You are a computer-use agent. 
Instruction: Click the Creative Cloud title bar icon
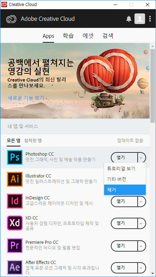(4, 5)
